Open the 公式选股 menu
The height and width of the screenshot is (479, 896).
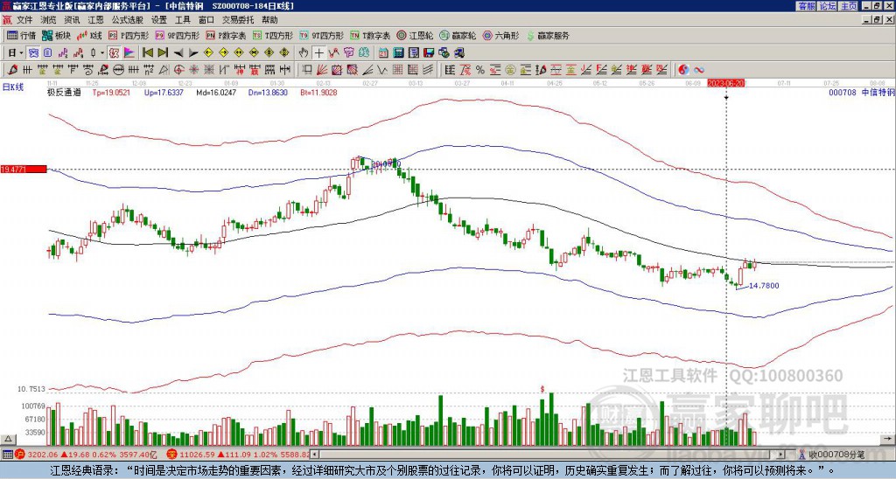point(128,20)
